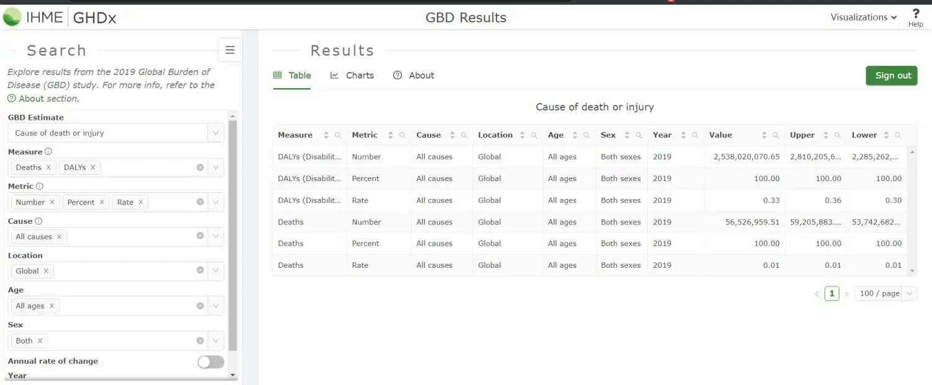Remove the Percent tag from Metric
932x385 pixels.
point(102,202)
